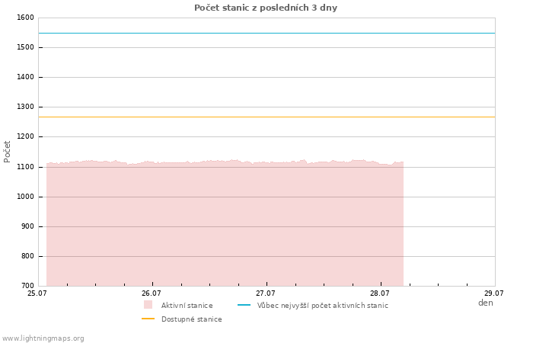The width and height of the screenshot is (533, 343).
Task: Click the 1600 value on y-axis
Action: (x=25, y=18)
